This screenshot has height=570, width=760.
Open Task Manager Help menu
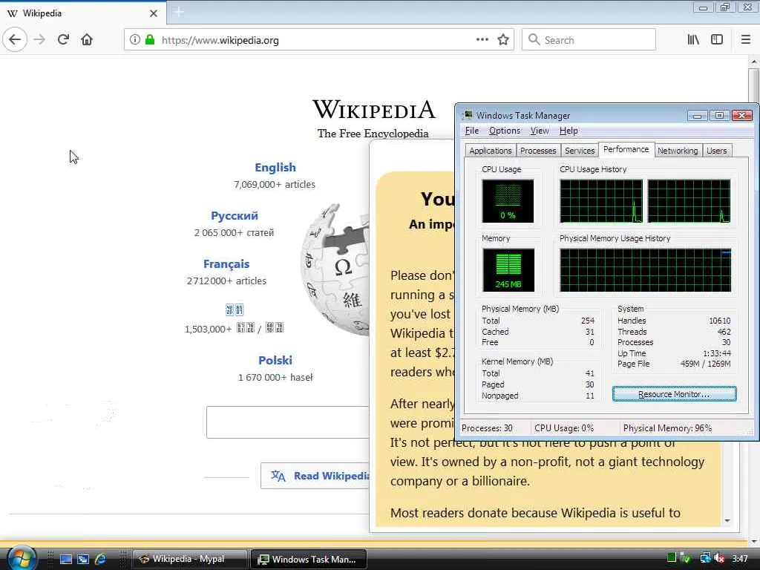pos(569,131)
